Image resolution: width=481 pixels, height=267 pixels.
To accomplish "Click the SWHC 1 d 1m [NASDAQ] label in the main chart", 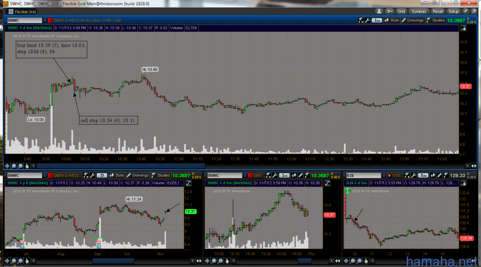I will pyautogui.click(x=30, y=28).
